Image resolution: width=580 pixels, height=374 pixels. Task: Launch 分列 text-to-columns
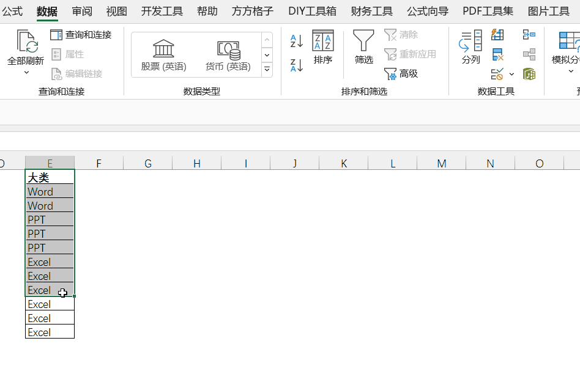(x=470, y=47)
